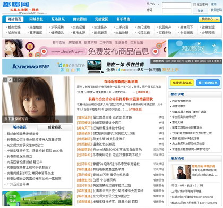Click the 注册 register link
The height and width of the screenshot is (208, 223).
(x=213, y=4)
